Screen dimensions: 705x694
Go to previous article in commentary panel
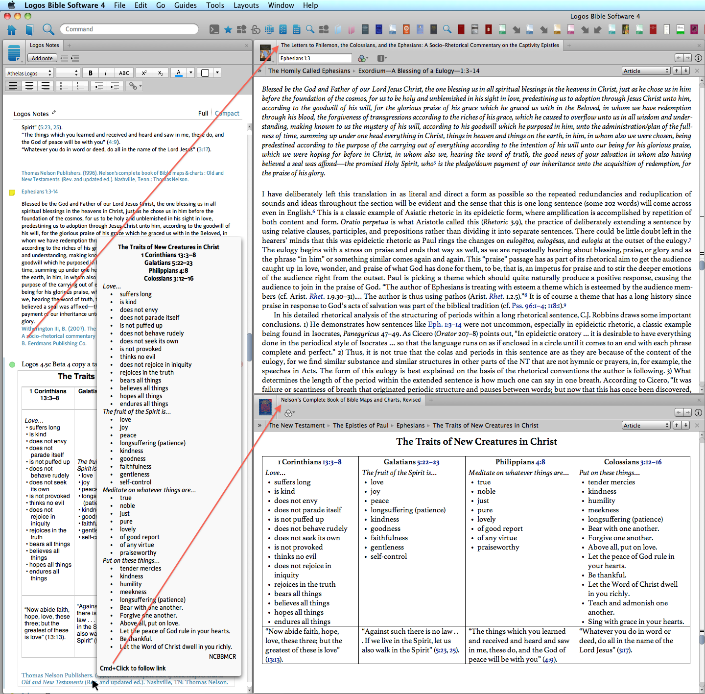tap(677, 71)
